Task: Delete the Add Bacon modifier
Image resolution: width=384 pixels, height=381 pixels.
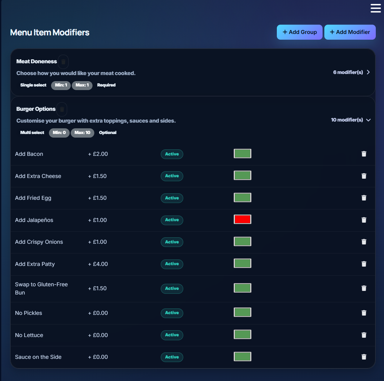Action: tap(364, 154)
